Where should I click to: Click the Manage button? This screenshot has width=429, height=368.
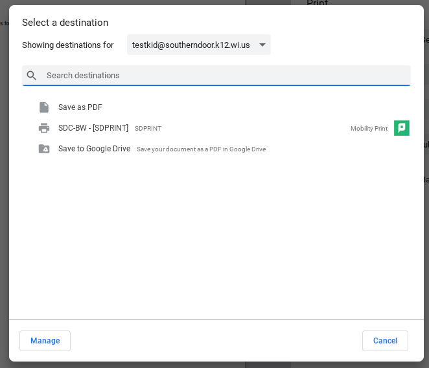pyautogui.click(x=45, y=341)
